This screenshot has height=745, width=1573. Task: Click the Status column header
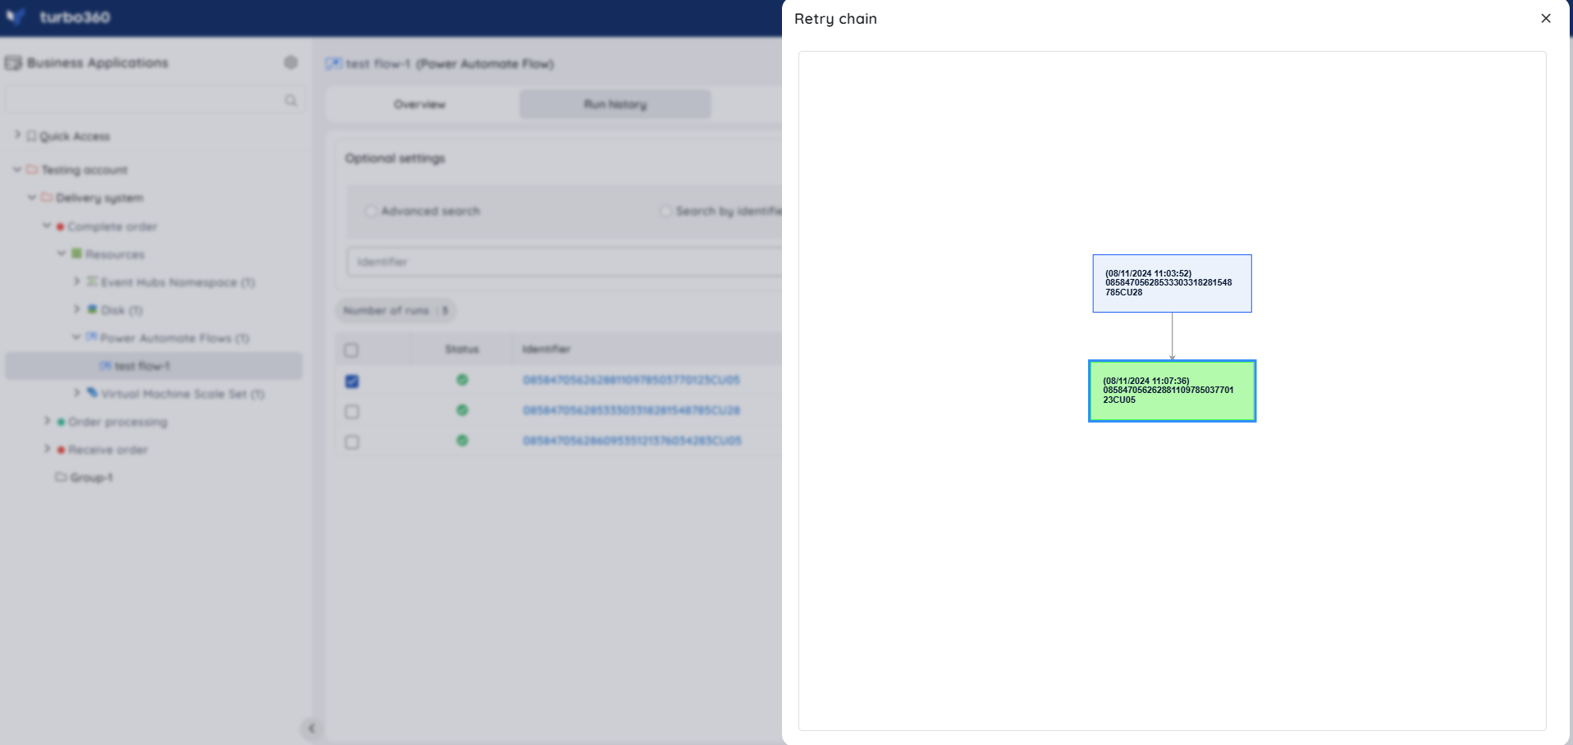point(462,349)
